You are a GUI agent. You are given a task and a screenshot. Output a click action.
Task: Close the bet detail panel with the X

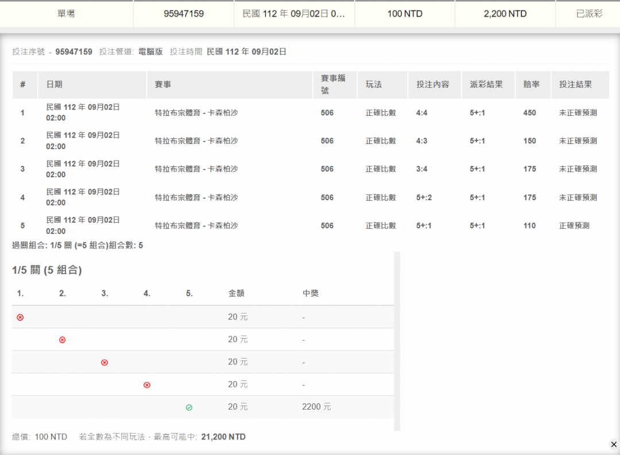[614, 444]
